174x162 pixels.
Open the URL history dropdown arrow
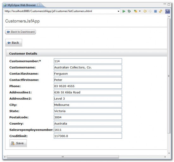click(x=118, y=11)
